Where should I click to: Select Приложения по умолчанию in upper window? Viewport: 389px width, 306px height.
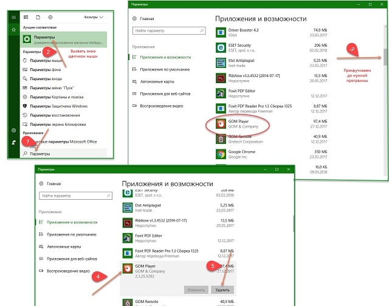(161, 69)
